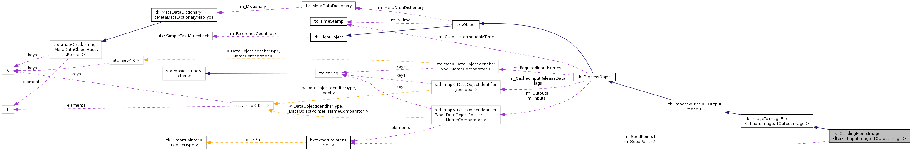Viewport: 912px width, 151px height.
Task: Select the std::set< K > node
Action: point(126,60)
